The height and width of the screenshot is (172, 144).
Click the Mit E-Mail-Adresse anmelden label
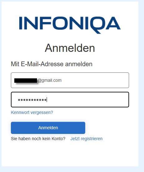(52, 64)
